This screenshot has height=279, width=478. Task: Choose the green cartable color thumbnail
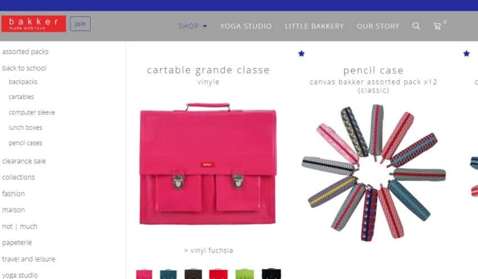point(245,274)
